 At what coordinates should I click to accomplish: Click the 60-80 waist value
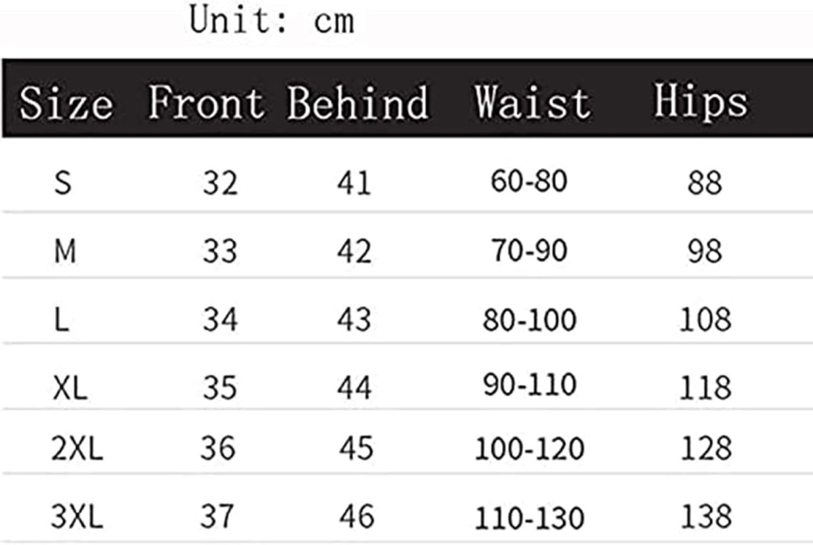pyautogui.click(x=528, y=181)
